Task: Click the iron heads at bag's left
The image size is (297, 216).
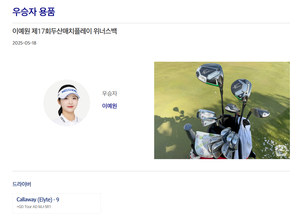Action: tap(207, 117)
